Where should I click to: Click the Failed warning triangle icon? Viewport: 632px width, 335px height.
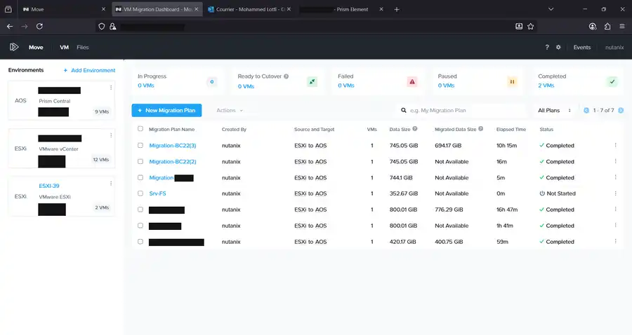(x=412, y=81)
